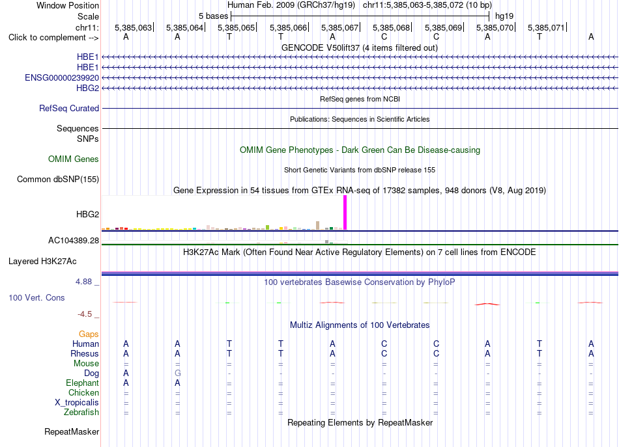Click the RefSeq Curated track line
Screen dimensions: 619x447
pyautogui.click(x=360, y=109)
